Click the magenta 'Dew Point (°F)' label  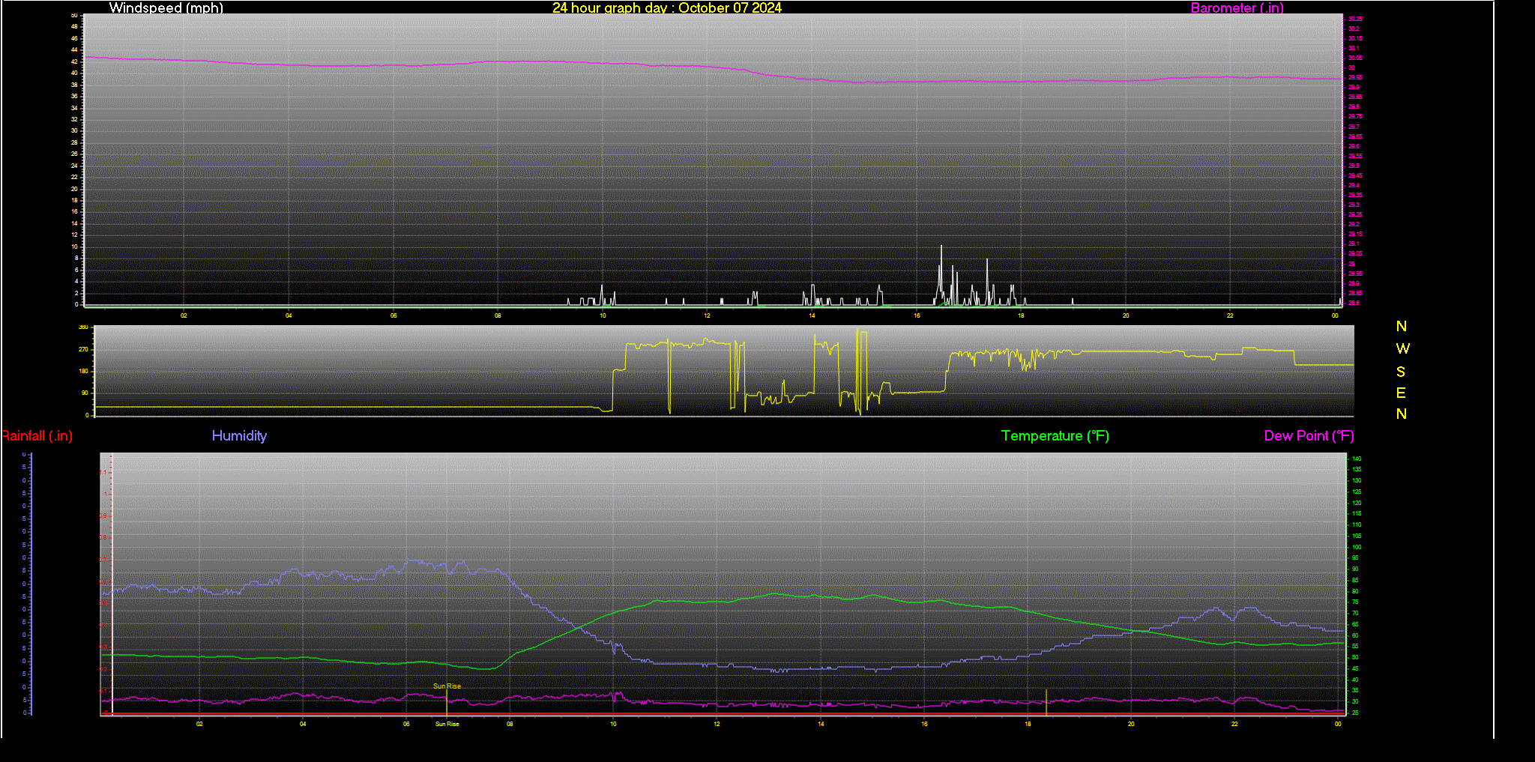pos(1309,435)
